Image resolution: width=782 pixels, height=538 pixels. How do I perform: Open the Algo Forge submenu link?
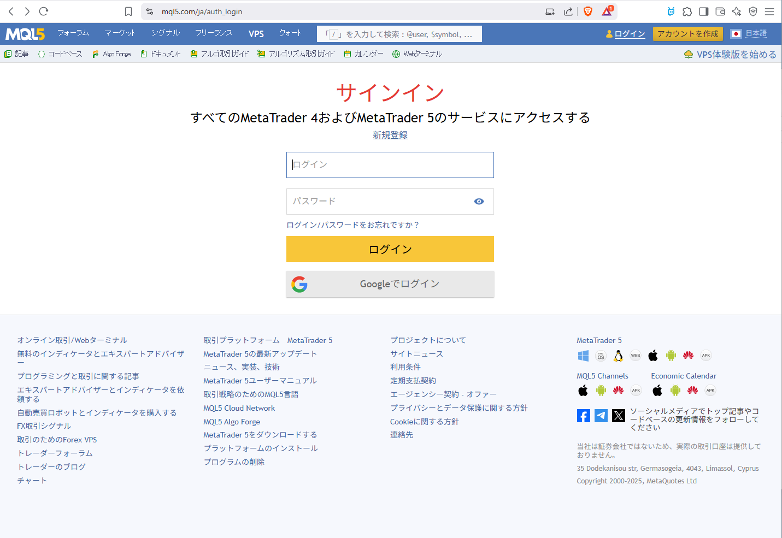pyautogui.click(x=111, y=54)
